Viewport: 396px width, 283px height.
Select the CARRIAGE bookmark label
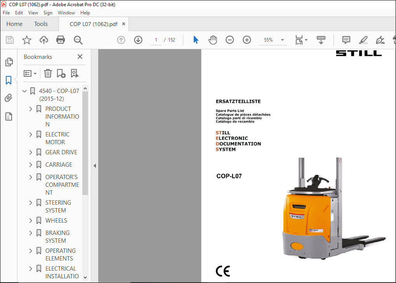(x=59, y=165)
